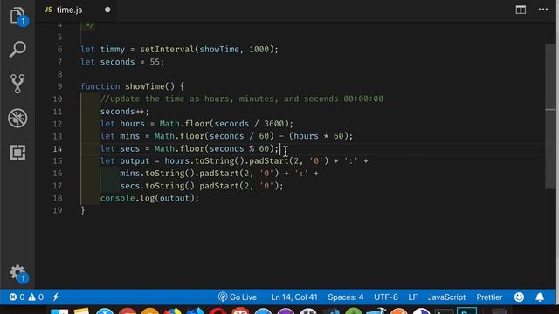
Task: Click 'console' on line 18
Action: 117,198
